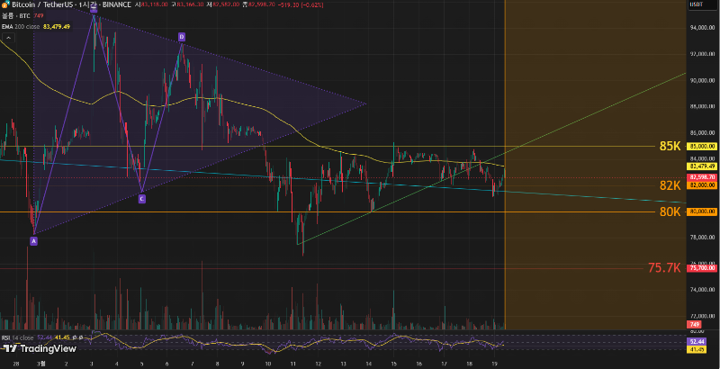Select the red 75.7K text annotation
The width and height of the screenshot is (720, 369).
coord(663,268)
